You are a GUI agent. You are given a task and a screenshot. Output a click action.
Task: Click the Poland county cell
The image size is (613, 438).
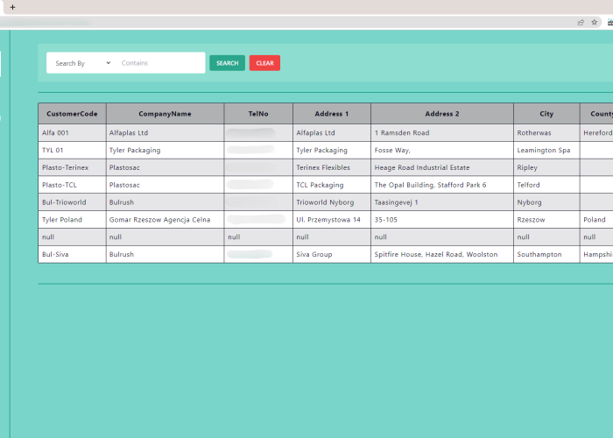pyautogui.click(x=596, y=220)
